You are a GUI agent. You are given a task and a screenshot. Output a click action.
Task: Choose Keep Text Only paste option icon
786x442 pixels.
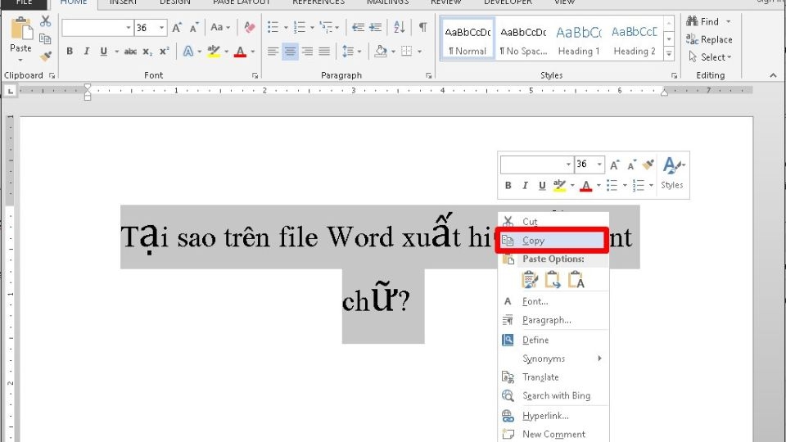pos(576,280)
